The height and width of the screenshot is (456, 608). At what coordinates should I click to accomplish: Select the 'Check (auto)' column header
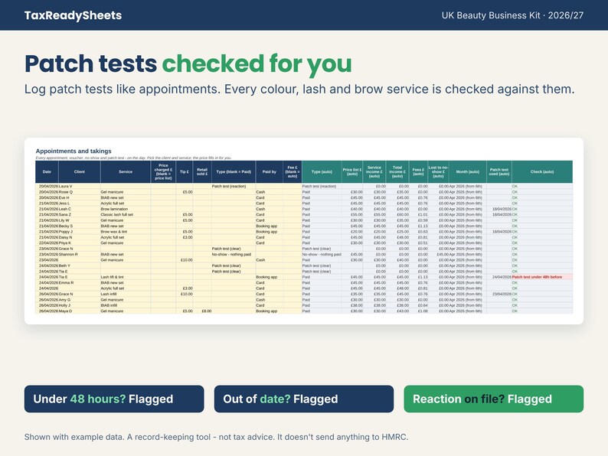click(x=542, y=171)
